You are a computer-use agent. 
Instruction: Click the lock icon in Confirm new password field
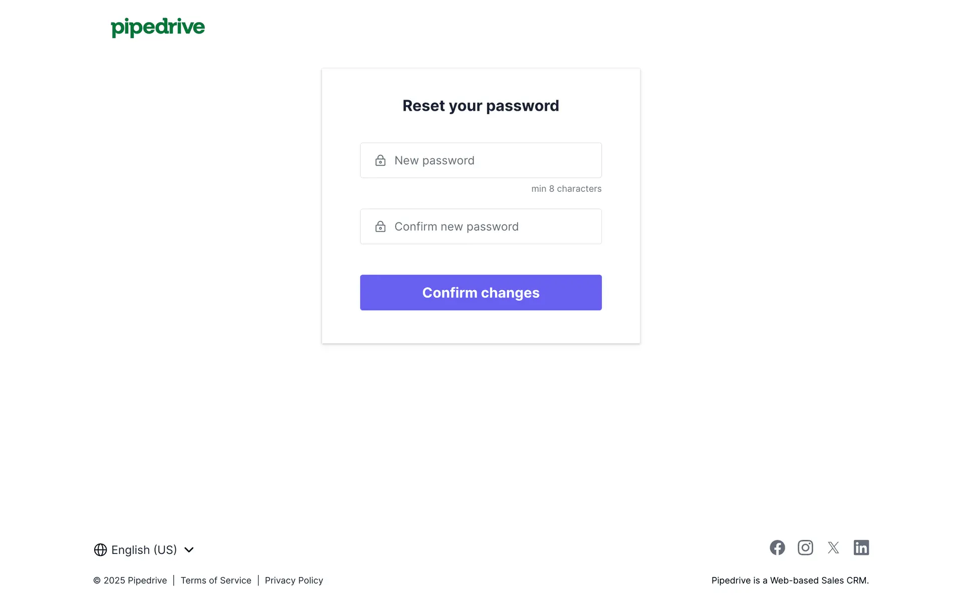point(380,226)
